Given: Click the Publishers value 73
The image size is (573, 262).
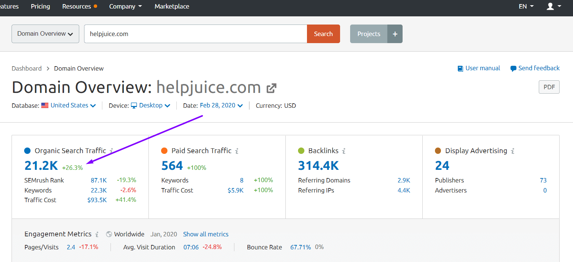Looking at the screenshot, I should [x=543, y=180].
